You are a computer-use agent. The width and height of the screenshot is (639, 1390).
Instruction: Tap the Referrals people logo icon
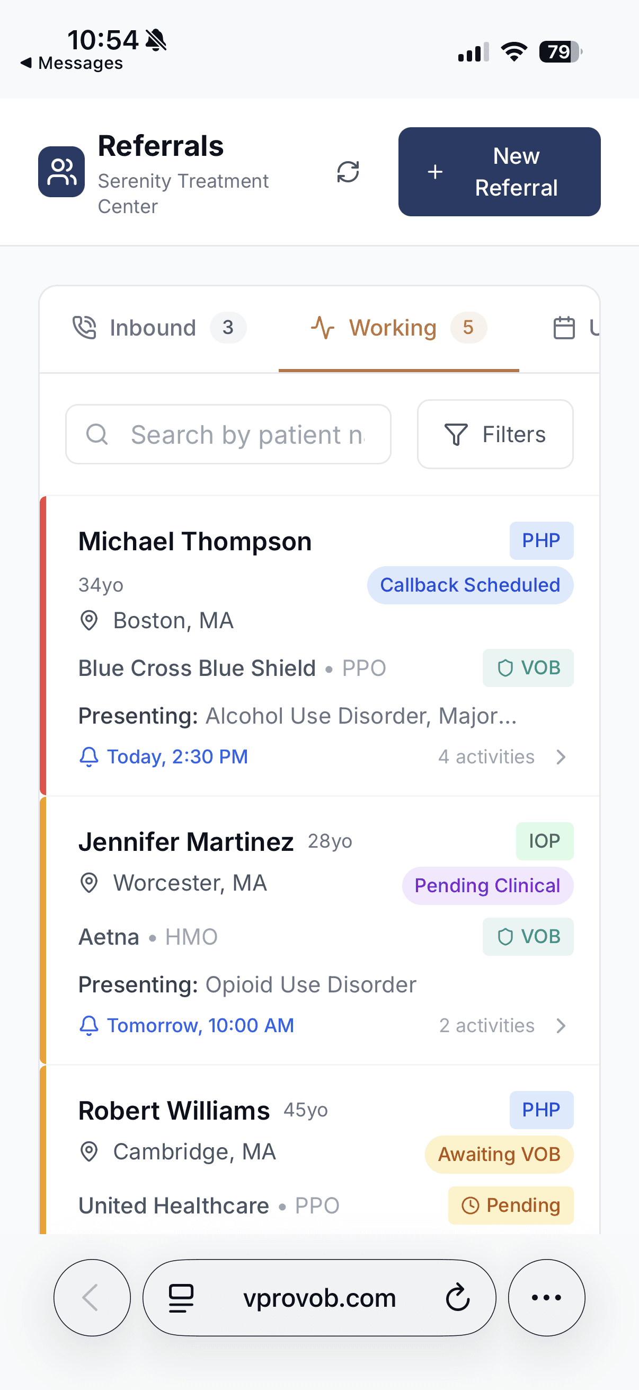click(61, 172)
